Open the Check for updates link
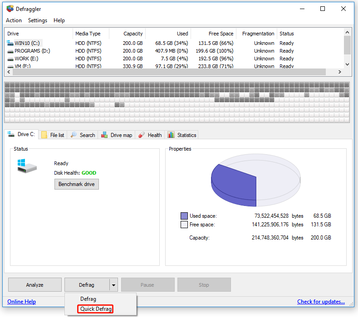This screenshot has width=358, height=318. coord(321,302)
